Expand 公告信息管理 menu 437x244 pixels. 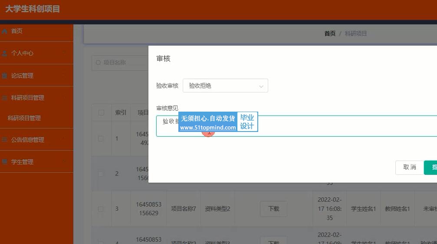coord(36,139)
